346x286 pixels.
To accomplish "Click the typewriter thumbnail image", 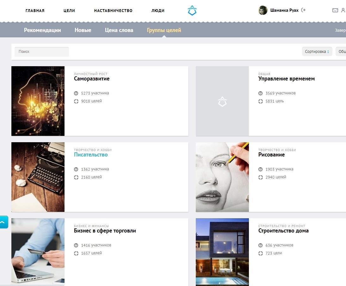I will tap(38, 177).
